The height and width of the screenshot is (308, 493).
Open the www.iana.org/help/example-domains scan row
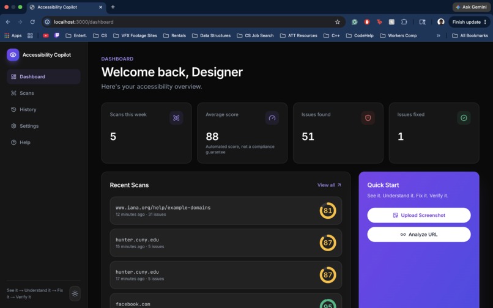226,211
